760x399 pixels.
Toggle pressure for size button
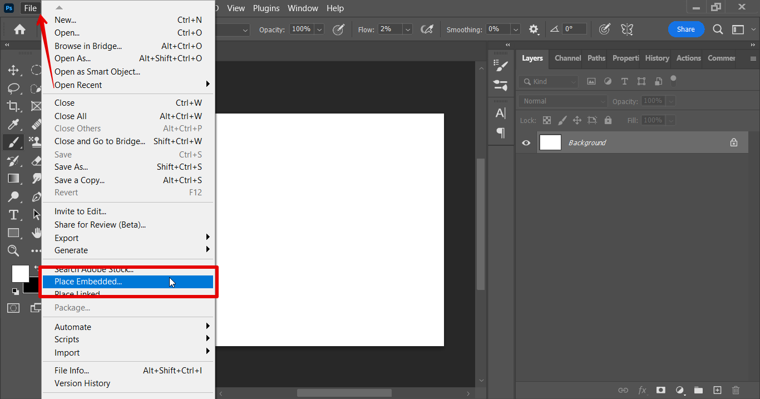coord(605,29)
